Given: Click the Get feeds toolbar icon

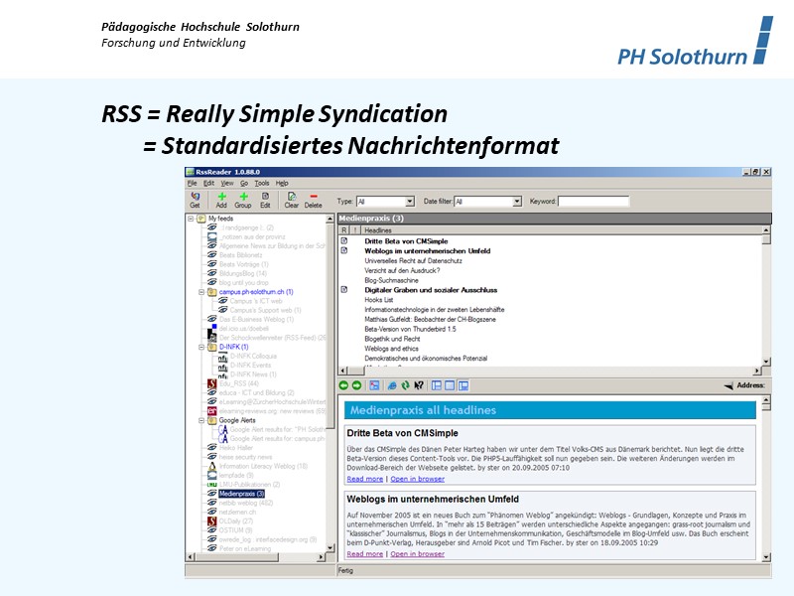Looking at the screenshot, I should (195, 199).
